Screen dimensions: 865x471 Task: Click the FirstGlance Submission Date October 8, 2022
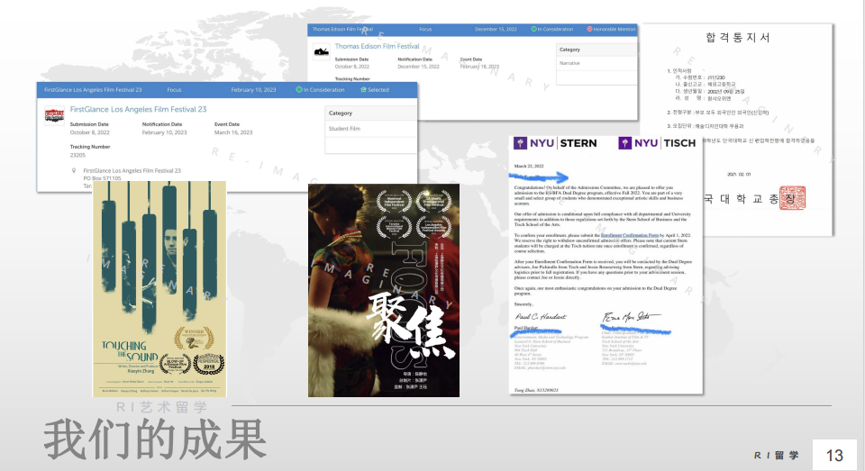(x=89, y=132)
